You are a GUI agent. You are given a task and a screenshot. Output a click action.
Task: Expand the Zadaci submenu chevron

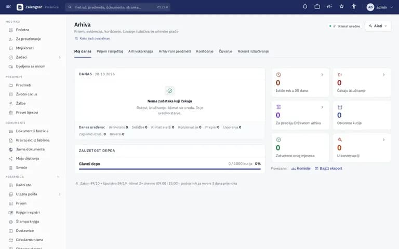(x=60, y=58)
